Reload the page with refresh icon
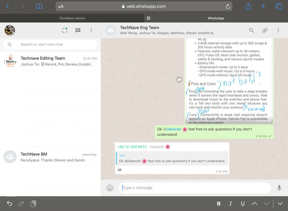 point(228,7)
